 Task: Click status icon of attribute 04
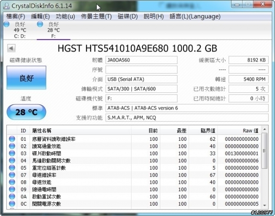pos(12,161)
